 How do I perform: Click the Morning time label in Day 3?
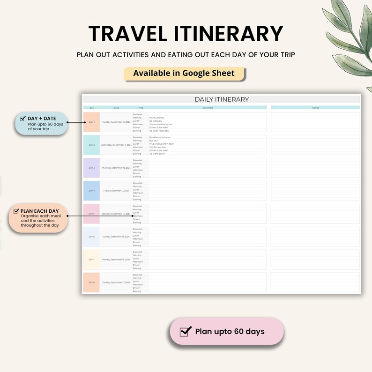pyautogui.click(x=137, y=164)
